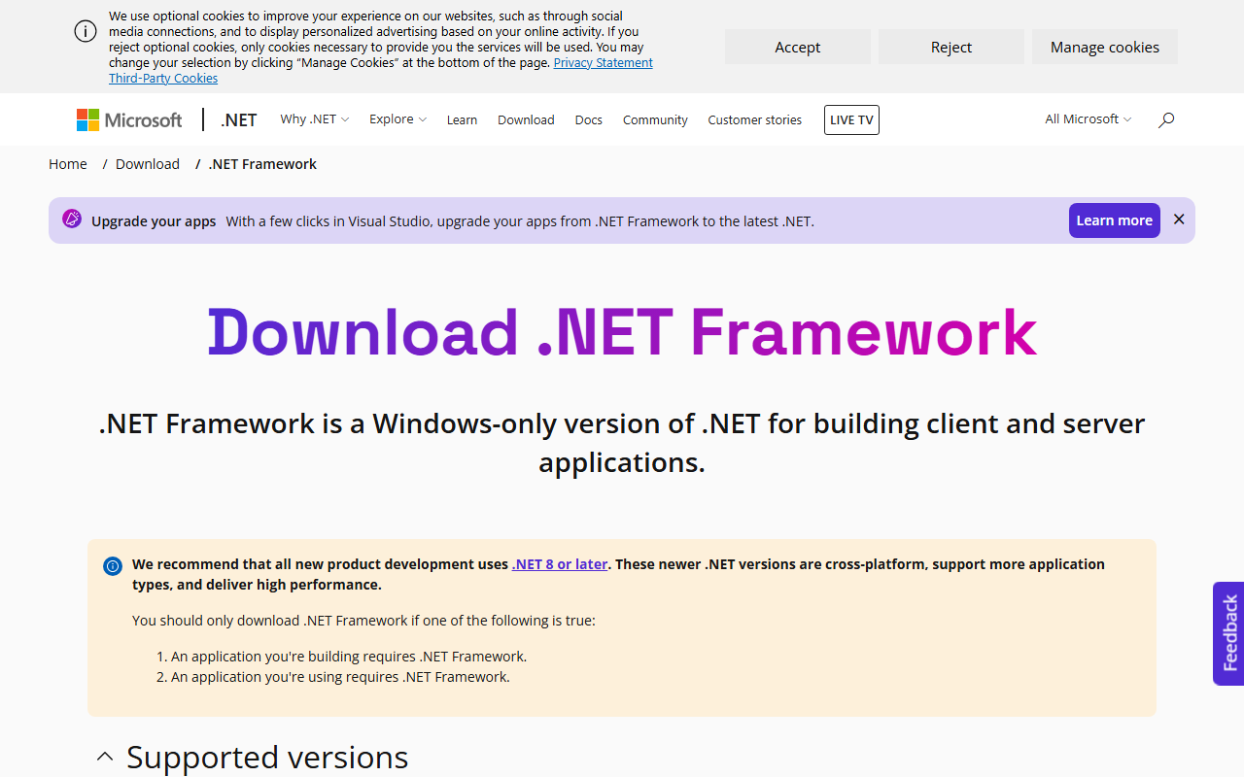Go to Download breadcrumb
Viewport: 1244px width, 777px height.
click(148, 164)
